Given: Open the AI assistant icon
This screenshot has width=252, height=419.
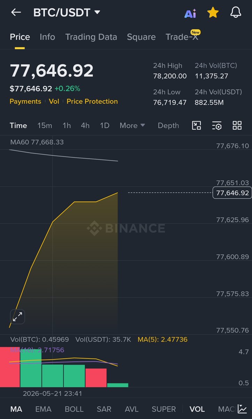Looking at the screenshot, I should click(190, 13).
